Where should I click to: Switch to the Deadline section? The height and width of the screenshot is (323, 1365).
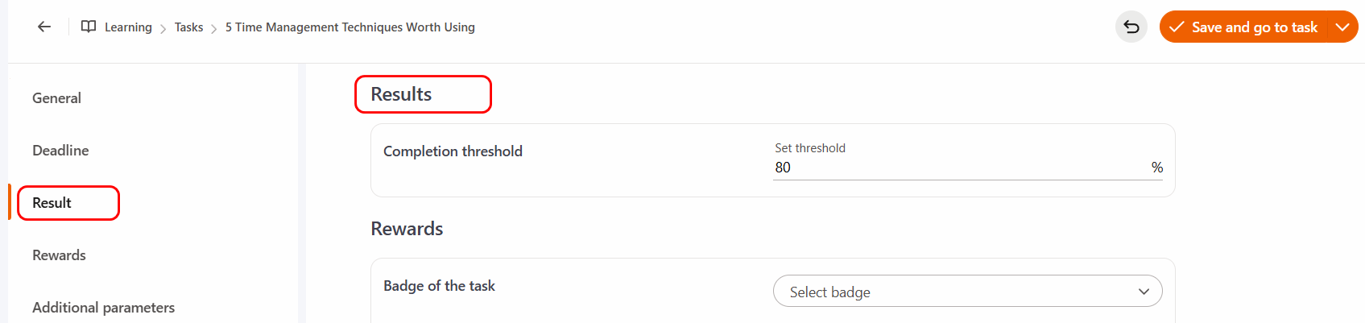coord(60,151)
